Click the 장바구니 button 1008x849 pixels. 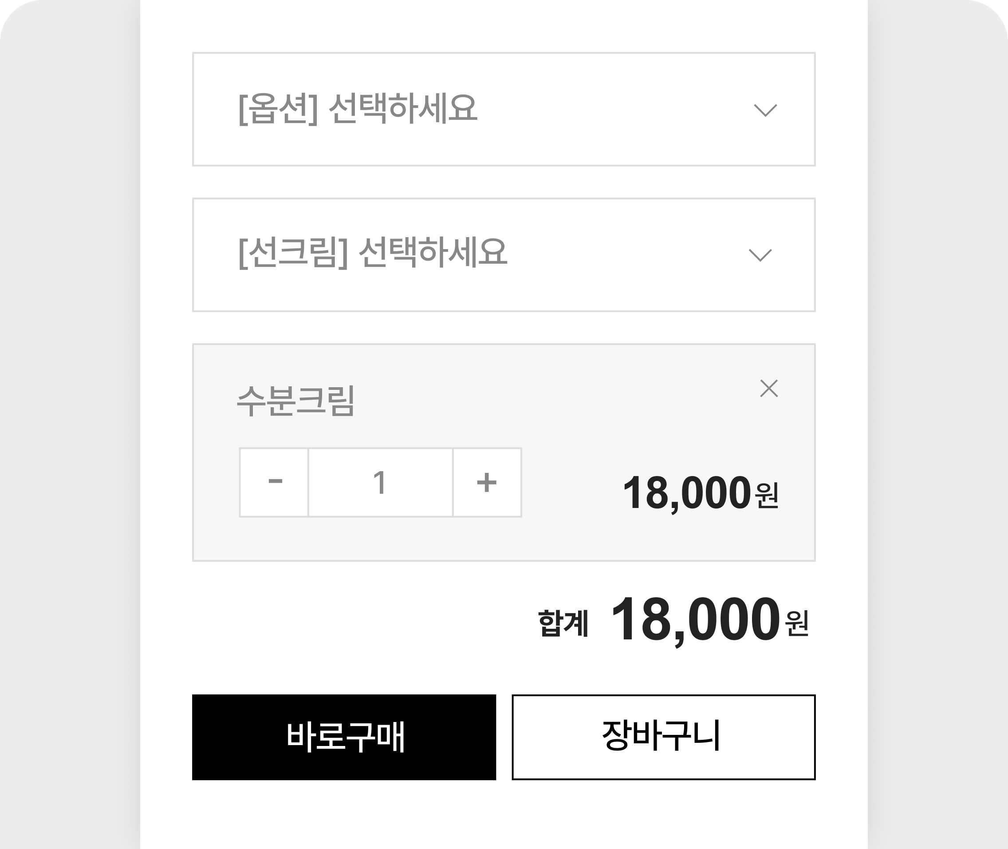[664, 737]
